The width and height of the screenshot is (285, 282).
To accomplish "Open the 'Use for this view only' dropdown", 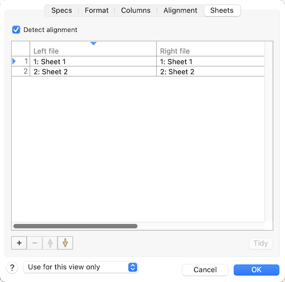I will click(81, 267).
